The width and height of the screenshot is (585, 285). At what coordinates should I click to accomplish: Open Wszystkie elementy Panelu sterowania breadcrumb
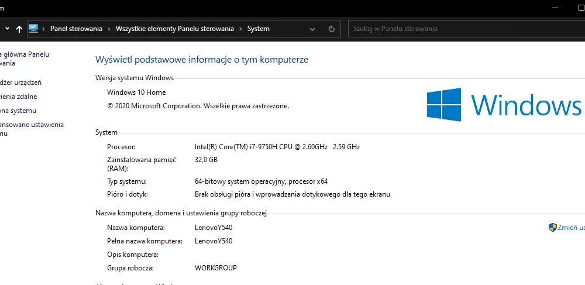click(x=174, y=29)
